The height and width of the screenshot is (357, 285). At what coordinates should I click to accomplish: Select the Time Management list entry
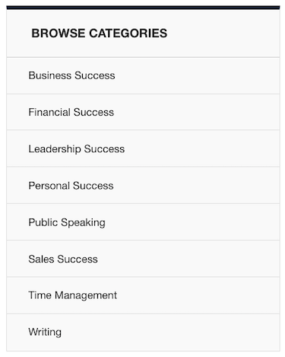point(143,295)
